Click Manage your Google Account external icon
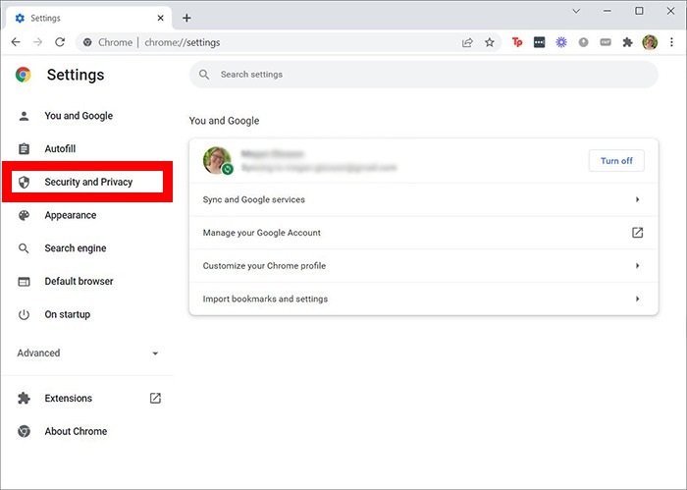This screenshot has height=490, width=687. 638,233
